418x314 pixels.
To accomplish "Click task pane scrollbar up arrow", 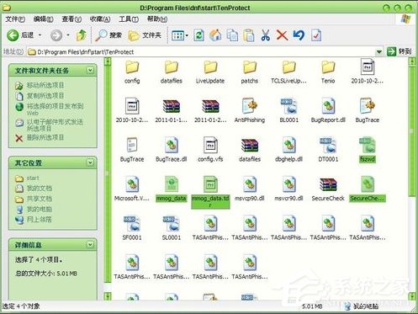I will coord(108,61).
